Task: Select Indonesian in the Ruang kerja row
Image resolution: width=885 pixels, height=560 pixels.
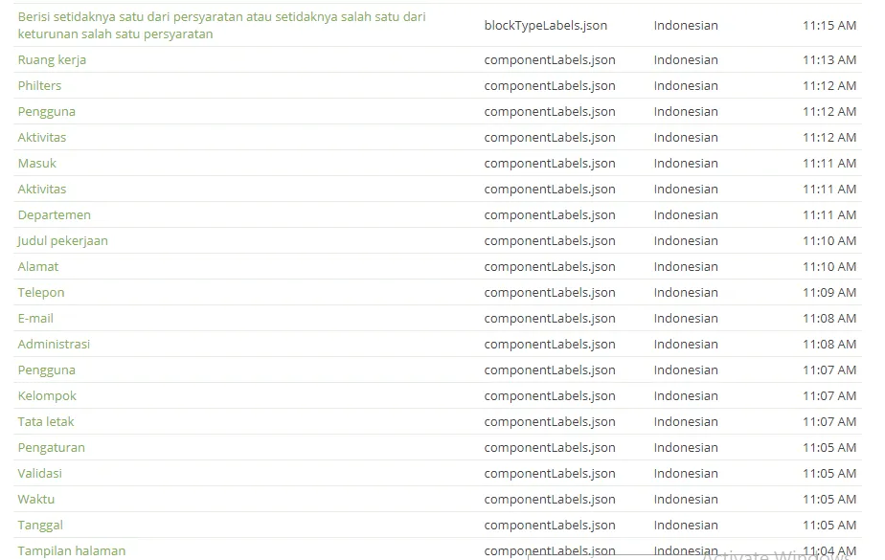Action: [686, 59]
